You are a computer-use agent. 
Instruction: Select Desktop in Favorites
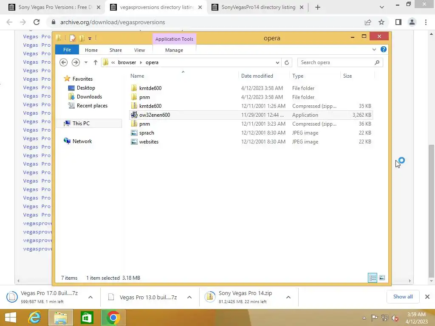[x=82, y=88]
